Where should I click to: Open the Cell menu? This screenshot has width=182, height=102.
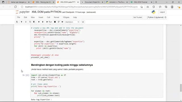click(x=49, y=17)
